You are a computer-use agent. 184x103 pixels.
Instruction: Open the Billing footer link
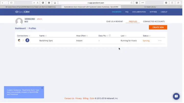pos(86,98)
